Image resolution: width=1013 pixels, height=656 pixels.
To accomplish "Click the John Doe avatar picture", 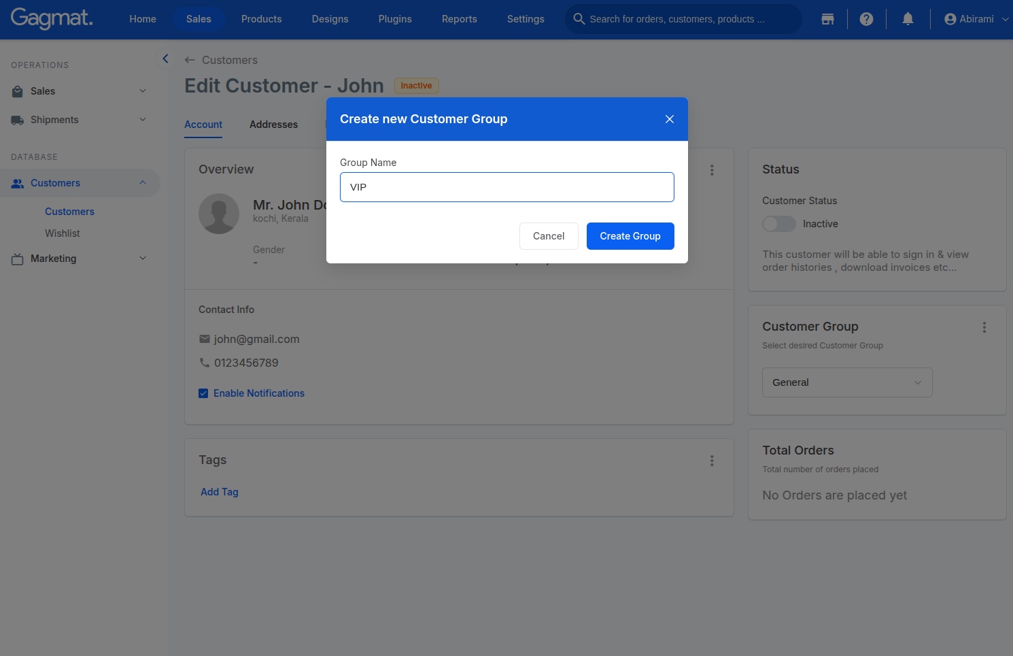I will tap(219, 214).
